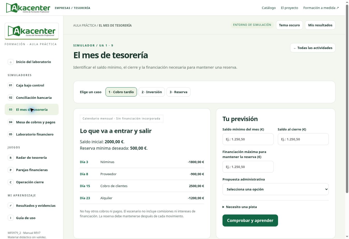The width and height of the screenshot is (349, 239).
Task: Click the Saldo inicial 2000,00 € value
Action: click(114, 142)
